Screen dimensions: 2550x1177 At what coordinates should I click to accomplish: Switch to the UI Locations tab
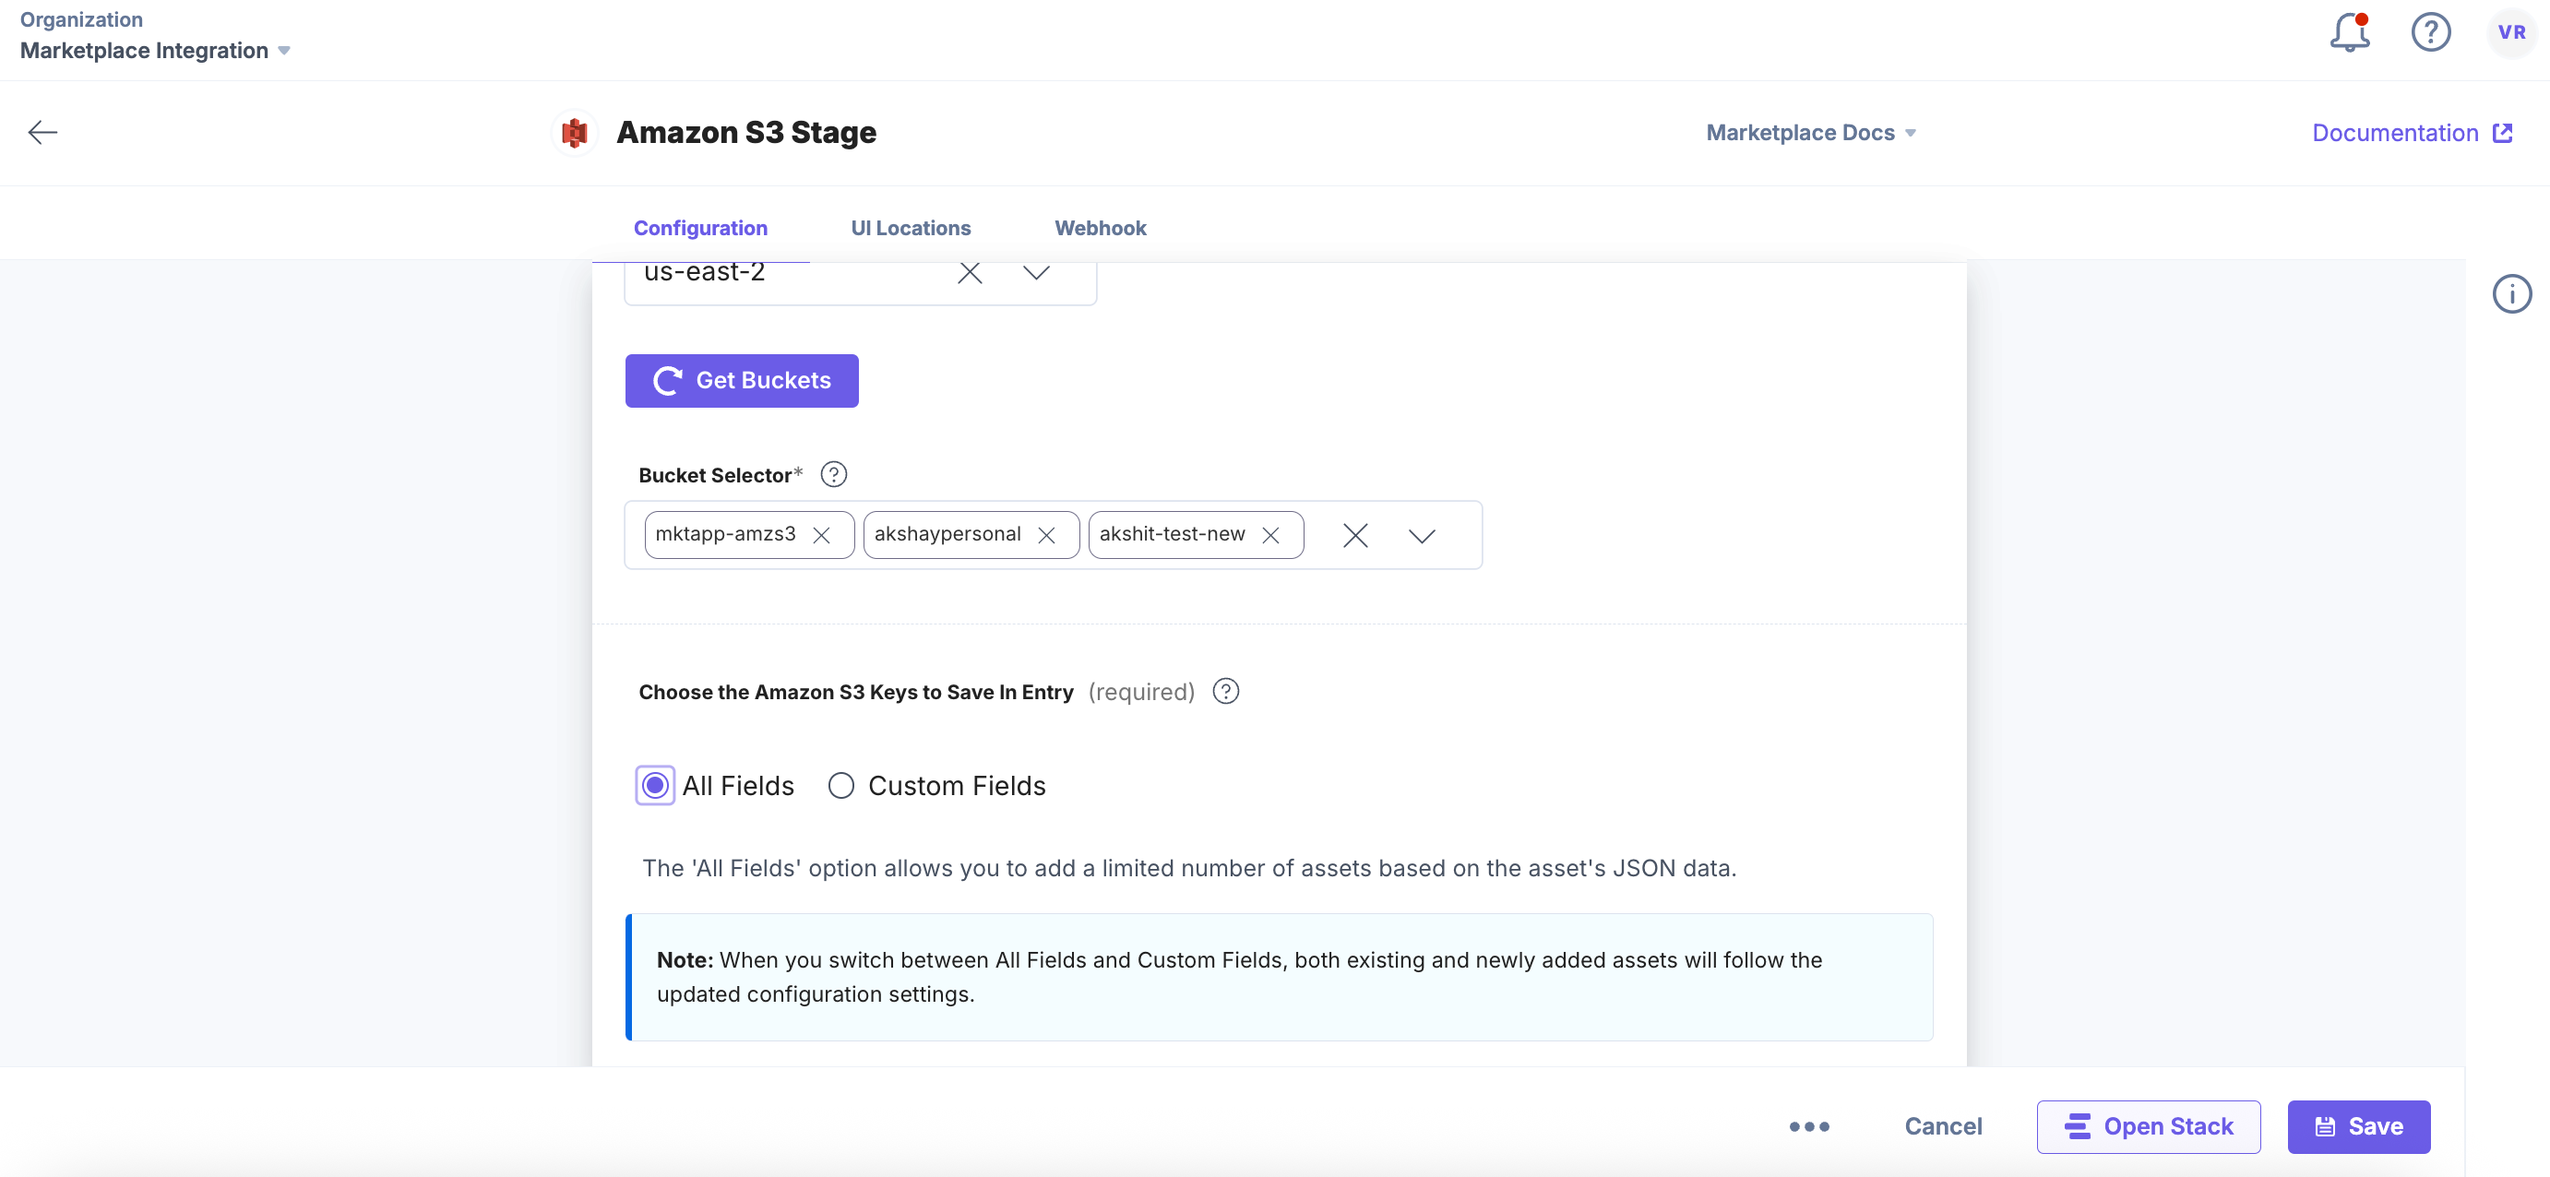(x=910, y=229)
